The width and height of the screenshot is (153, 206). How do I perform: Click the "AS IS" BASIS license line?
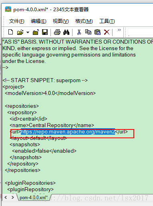78,42
